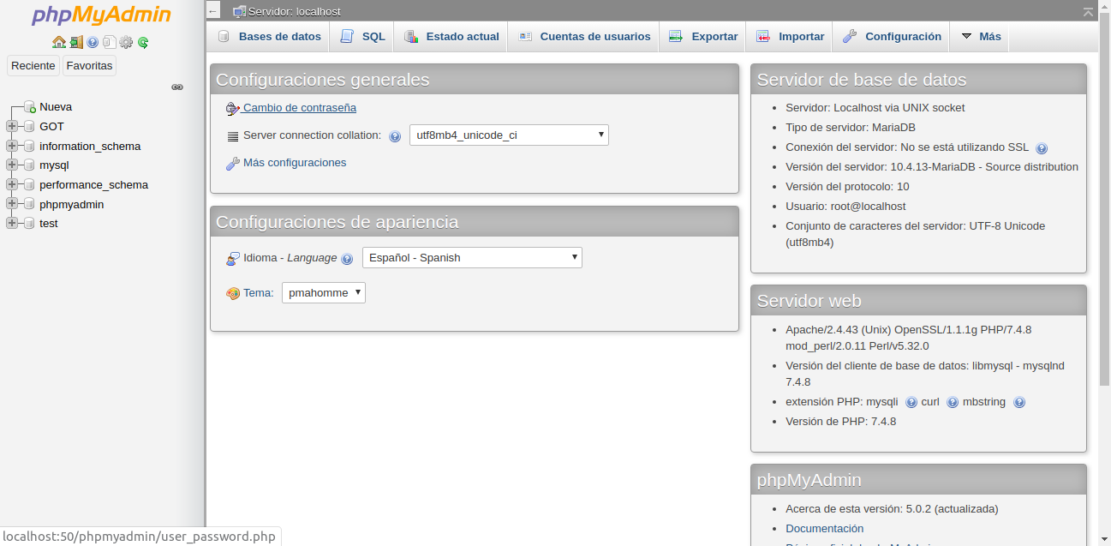1111x546 pixels.
Task: Open the Configuración tab
Action: pyautogui.click(x=892, y=37)
